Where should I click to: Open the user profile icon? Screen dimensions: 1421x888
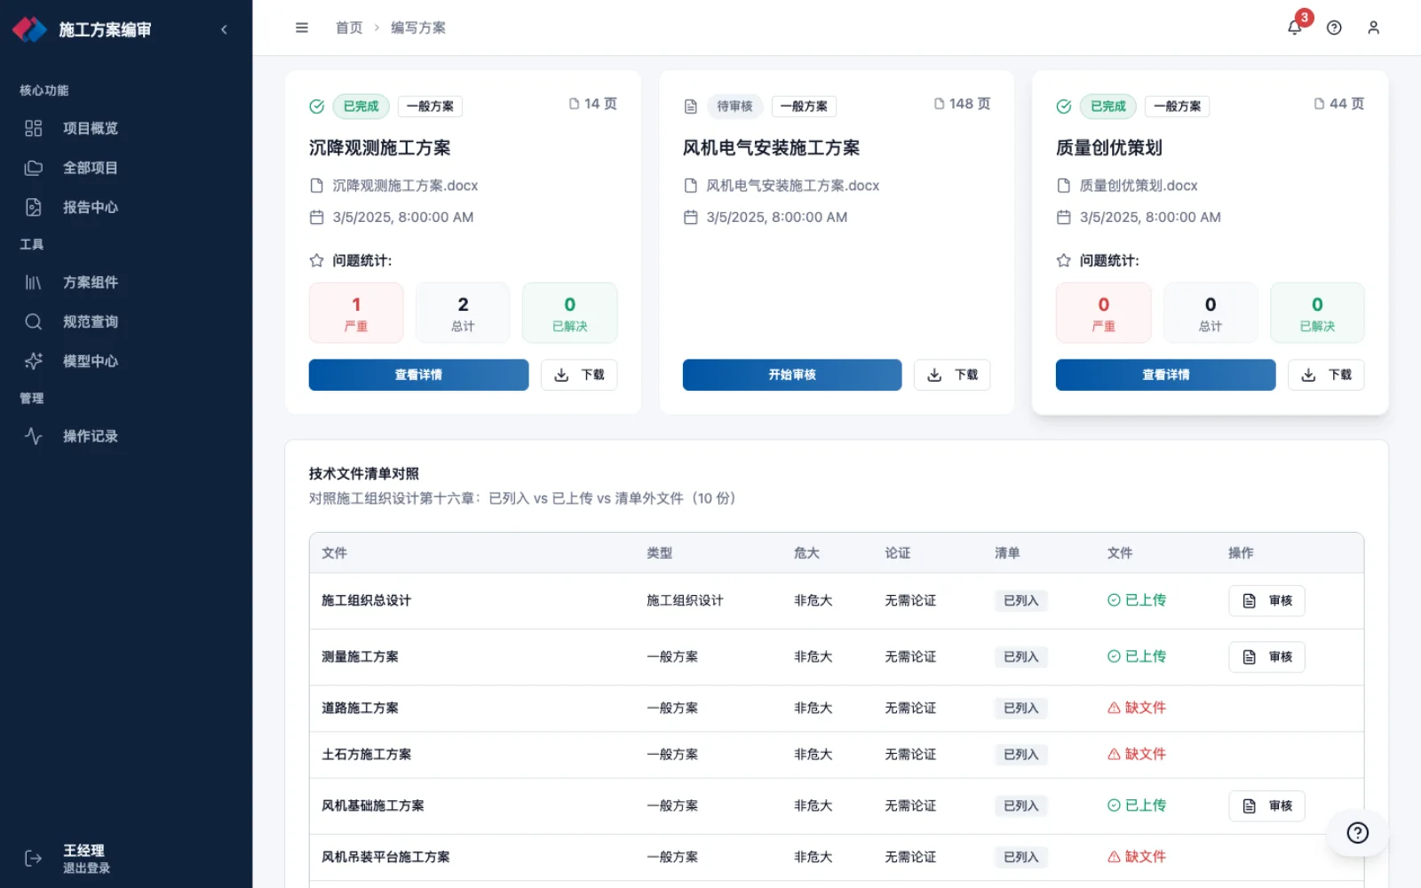(1374, 28)
